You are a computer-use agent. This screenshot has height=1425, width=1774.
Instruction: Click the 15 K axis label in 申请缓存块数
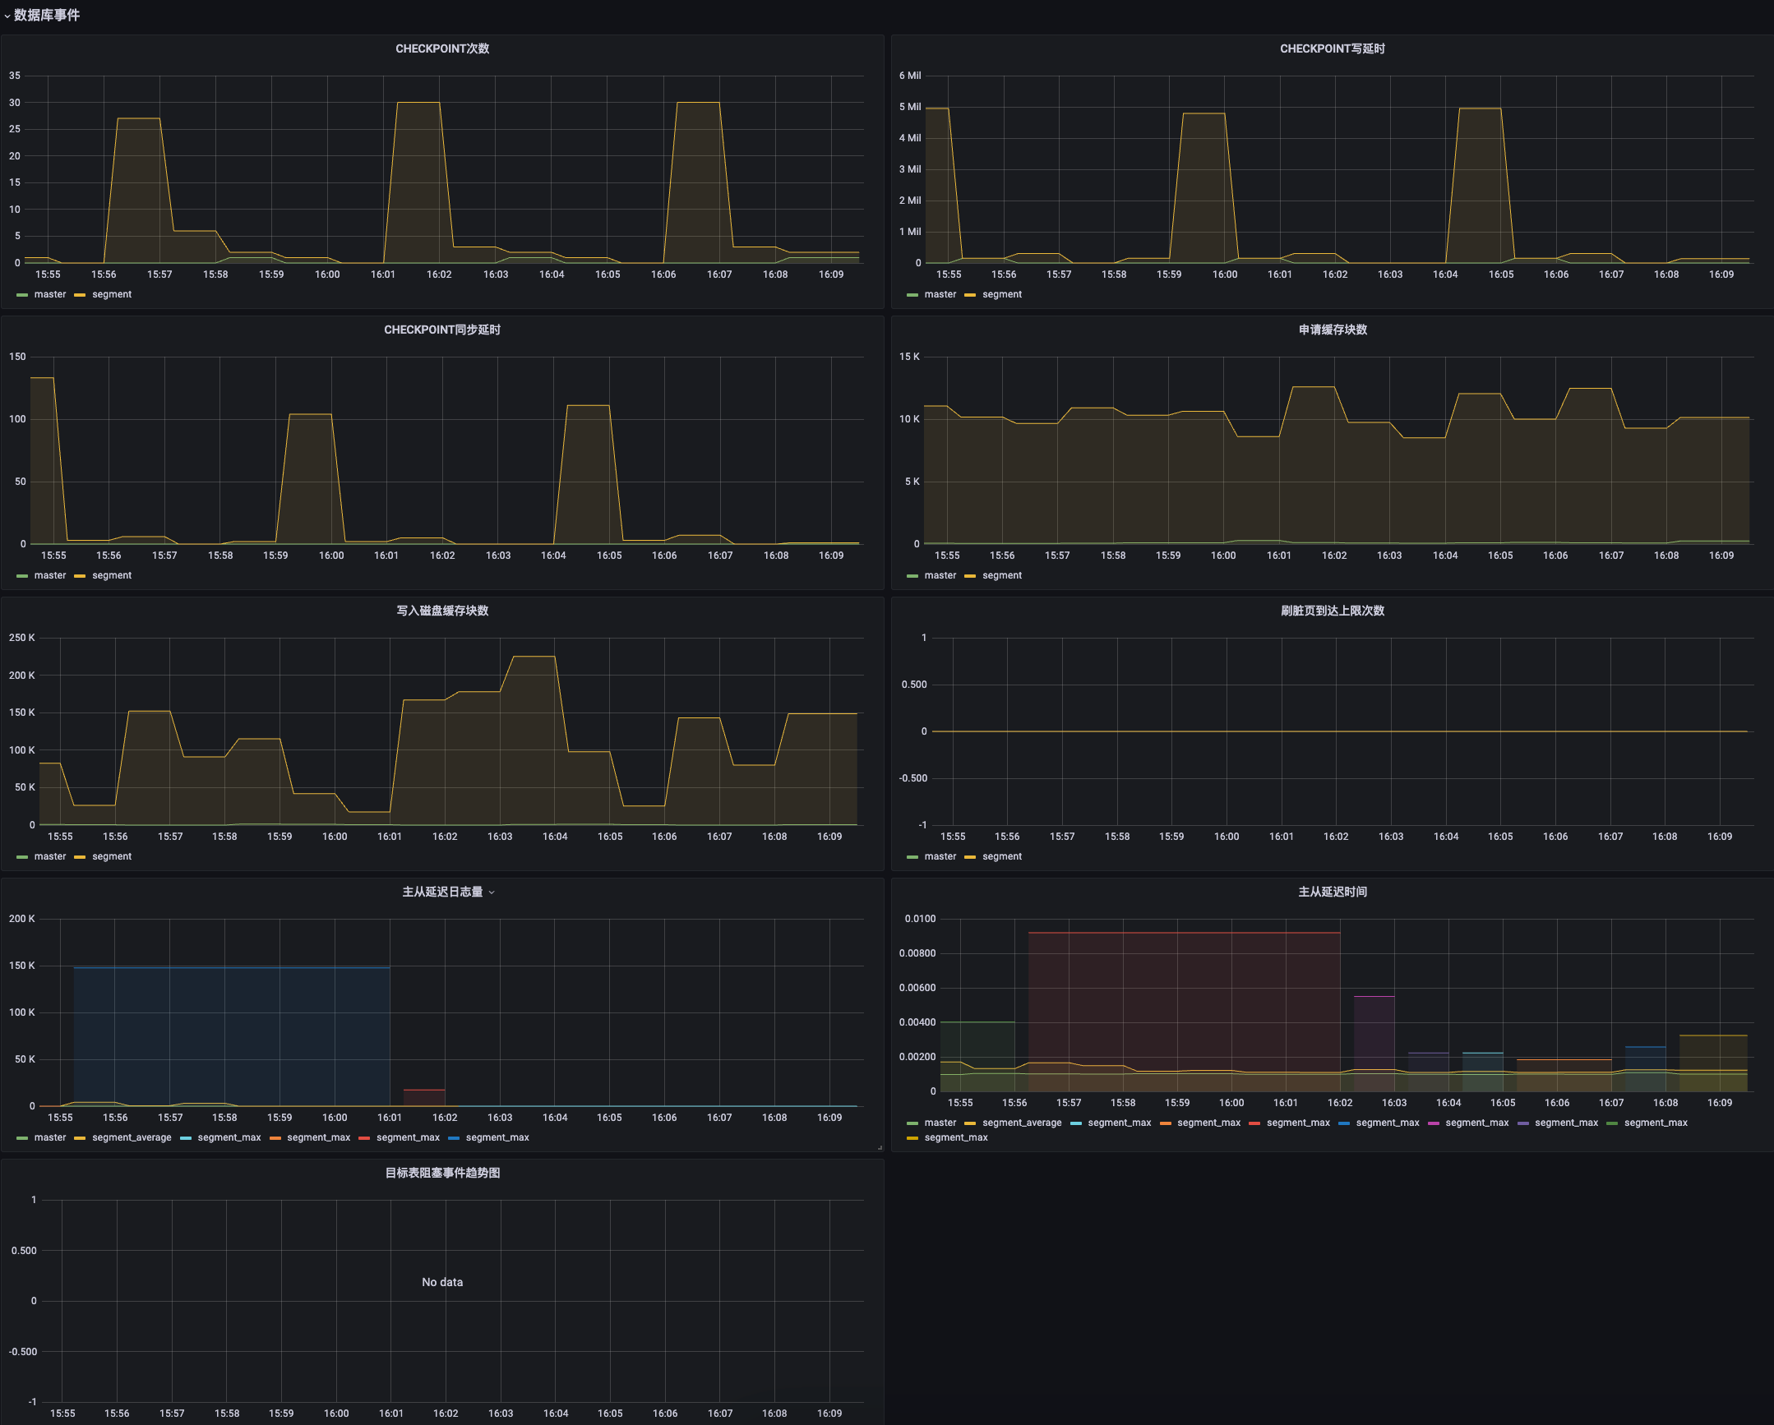point(909,357)
